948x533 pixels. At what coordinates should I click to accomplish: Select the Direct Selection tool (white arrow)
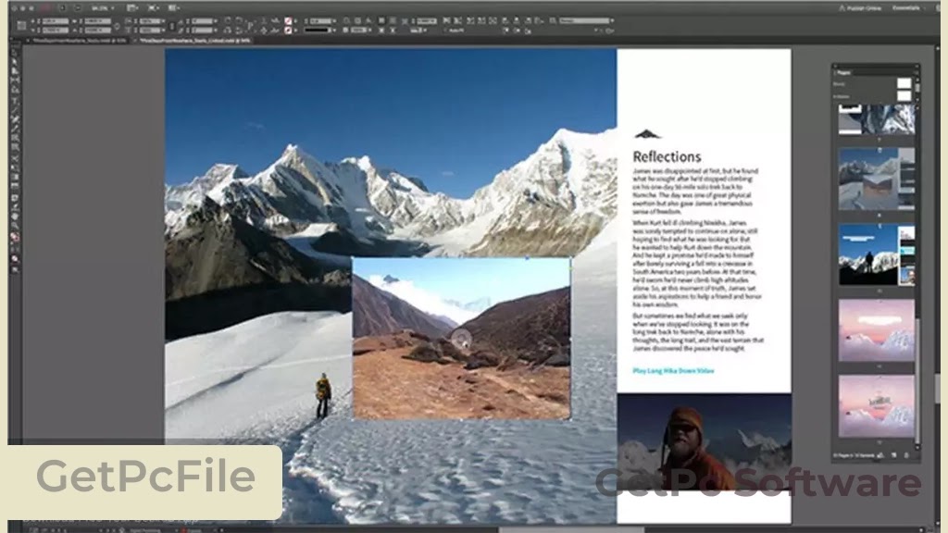click(15, 62)
